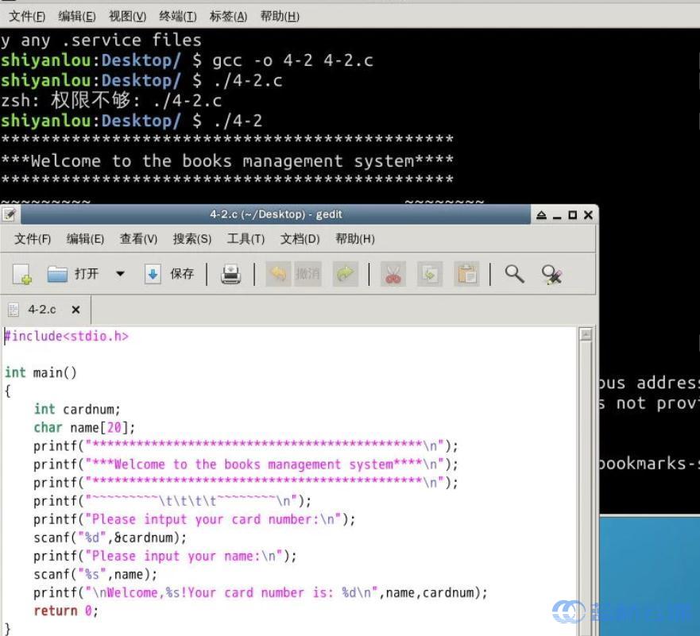
Task: Click the Open (打开) folder button
Action: coord(73,274)
